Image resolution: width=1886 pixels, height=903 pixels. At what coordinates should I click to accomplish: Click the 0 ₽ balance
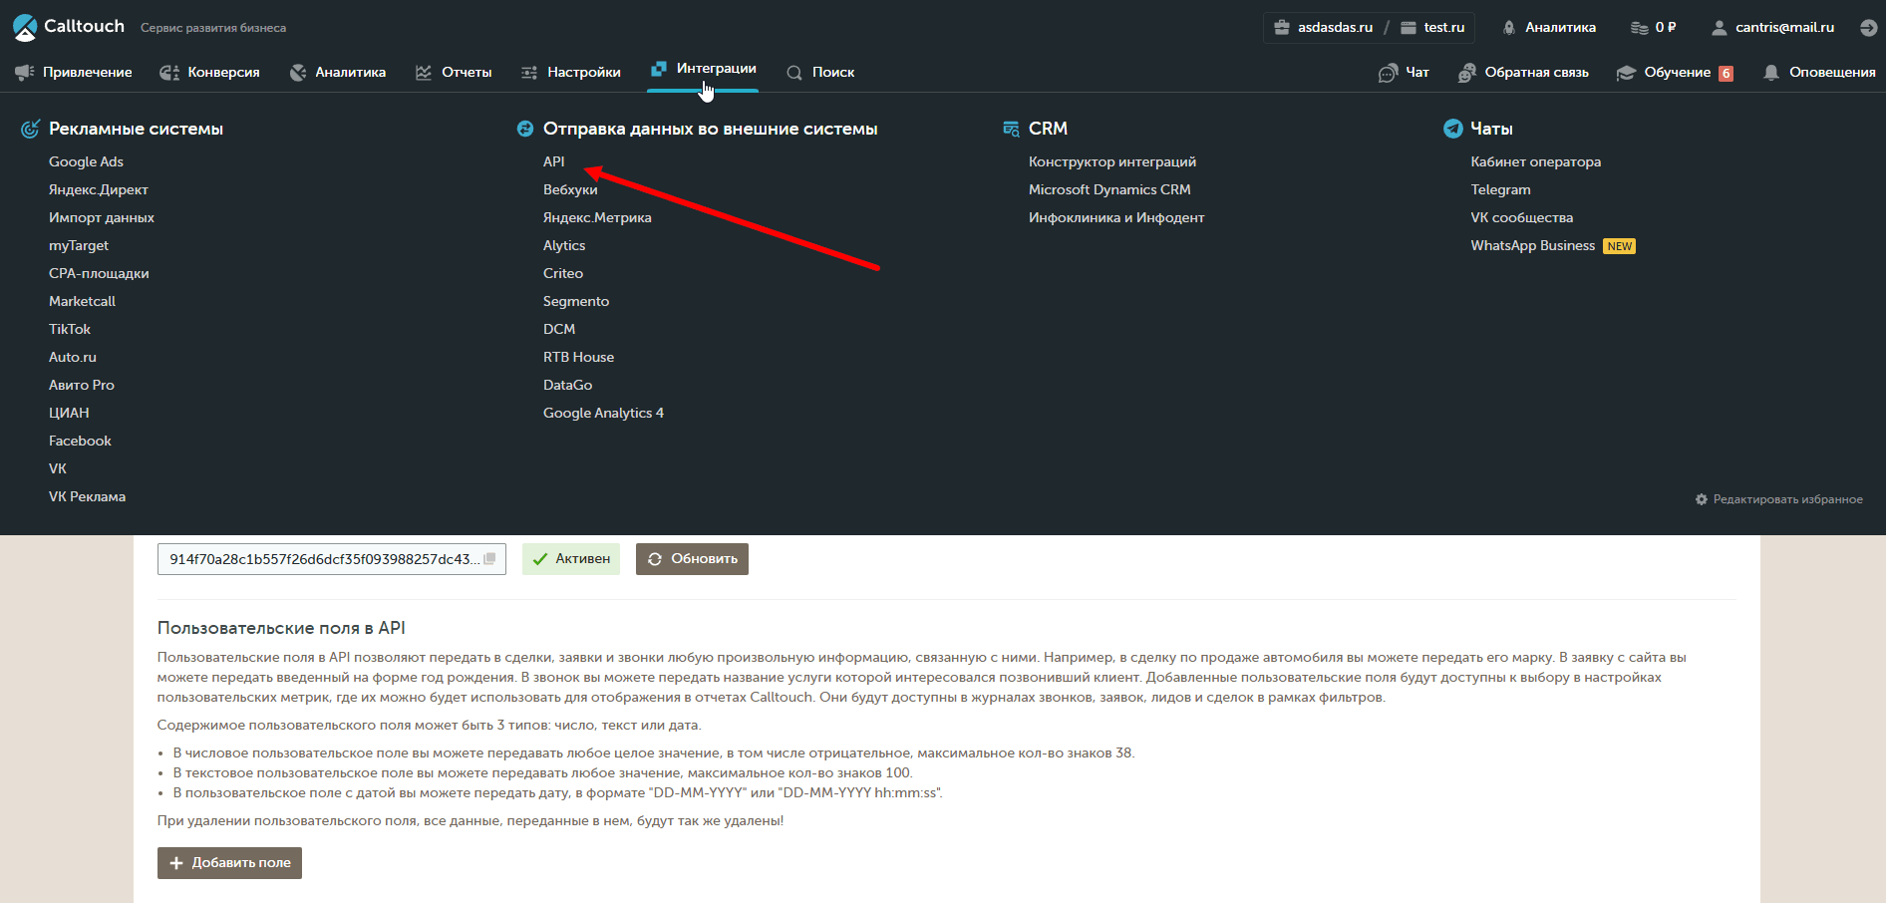[x=1653, y=28]
